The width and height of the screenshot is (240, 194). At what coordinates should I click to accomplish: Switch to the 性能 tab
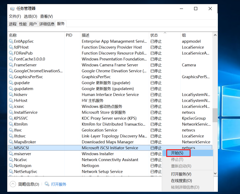(x=23, y=24)
